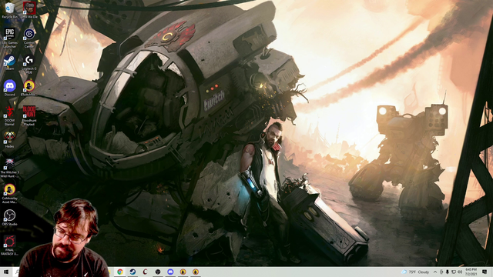Open the taskbar clock showing 6:45 PM
This screenshot has height=277, width=493.
point(471,272)
